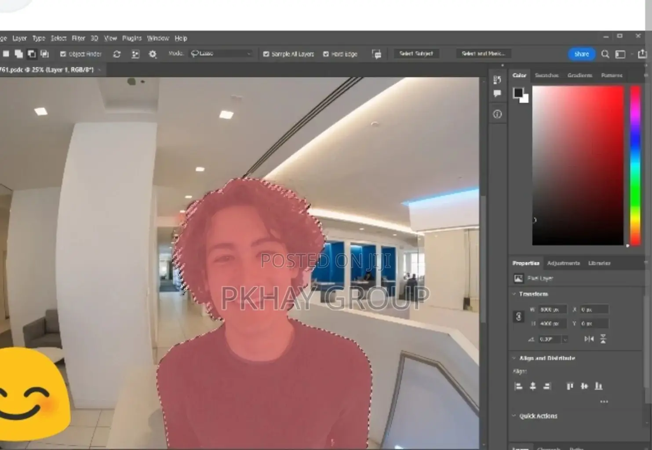
Task: Open the Help menu
Action: coord(181,38)
